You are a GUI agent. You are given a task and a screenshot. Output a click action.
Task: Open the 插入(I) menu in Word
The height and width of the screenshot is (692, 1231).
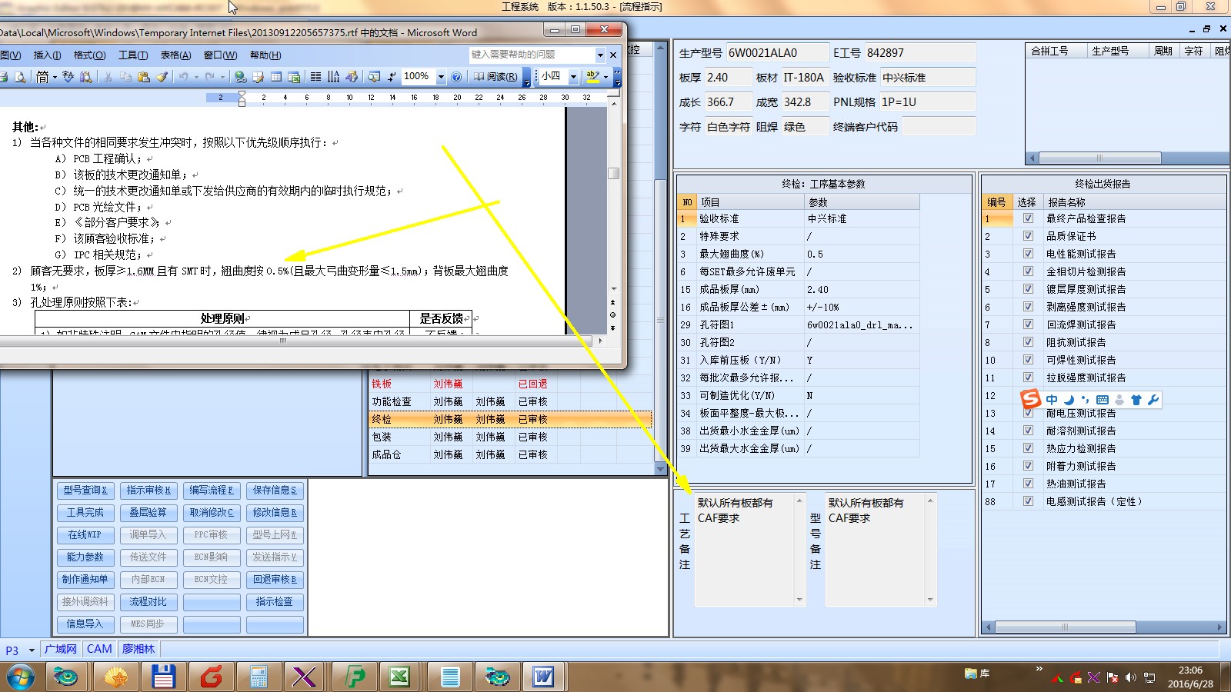click(47, 55)
